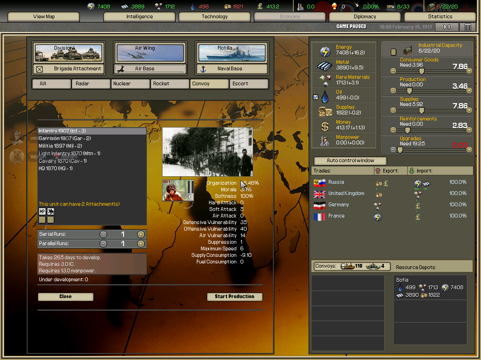Click the Sofia resource depot entry
The height and width of the screenshot is (360, 481).
[x=430, y=287]
